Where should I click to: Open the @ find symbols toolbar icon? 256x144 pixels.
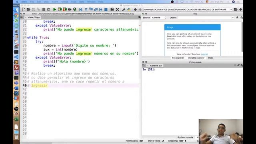point(48,10)
